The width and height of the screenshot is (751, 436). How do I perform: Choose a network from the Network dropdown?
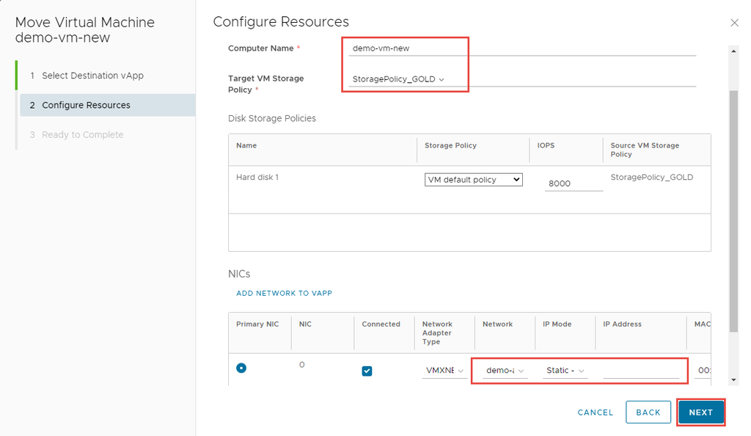coord(506,371)
